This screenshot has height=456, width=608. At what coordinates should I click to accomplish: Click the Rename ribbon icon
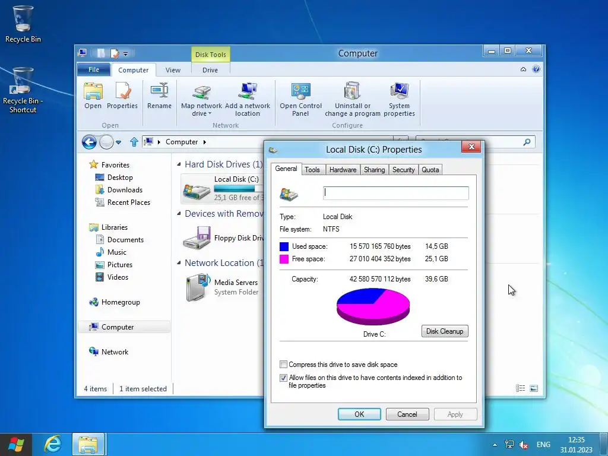(x=159, y=96)
